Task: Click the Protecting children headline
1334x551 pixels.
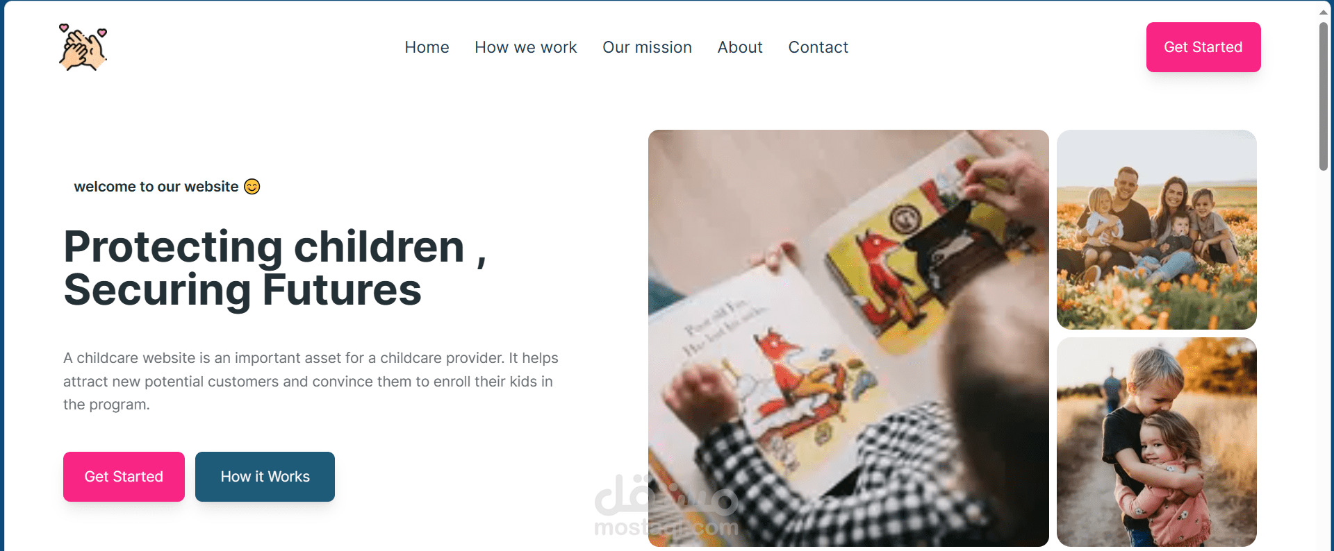Action: pyautogui.click(x=275, y=268)
